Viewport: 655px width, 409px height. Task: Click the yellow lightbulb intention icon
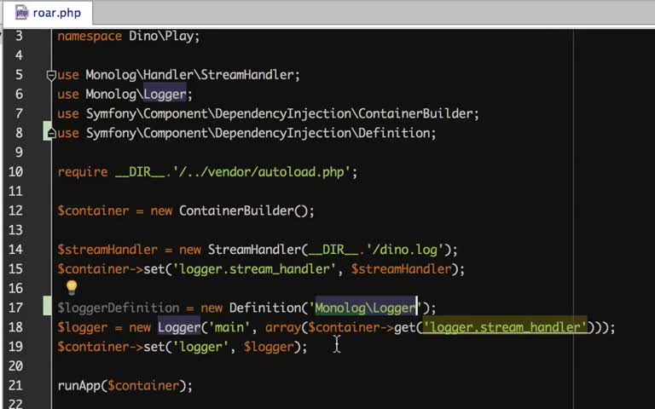point(72,287)
